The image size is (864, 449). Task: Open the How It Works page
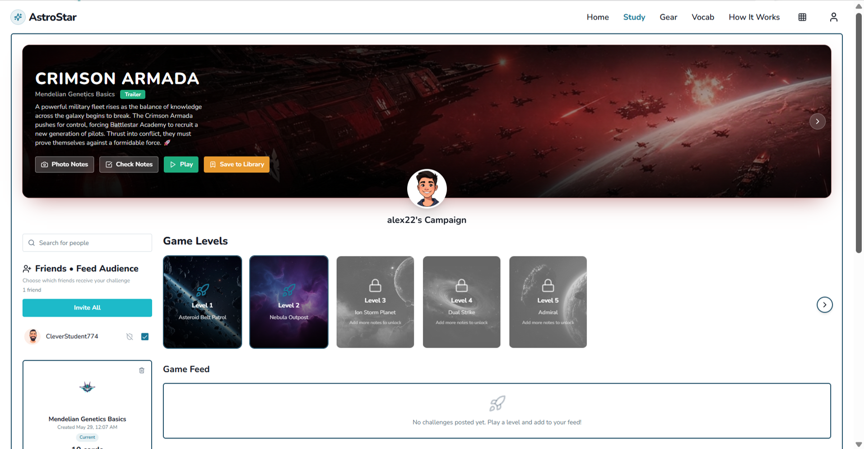754,17
